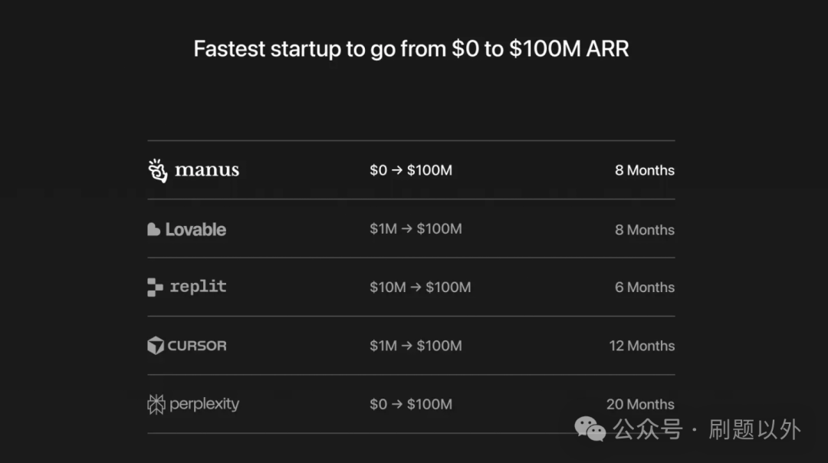The width and height of the screenshot is (828, 463).
Task: Click Lovable's $1M → $100M value
Action: [x=416, y=229]
